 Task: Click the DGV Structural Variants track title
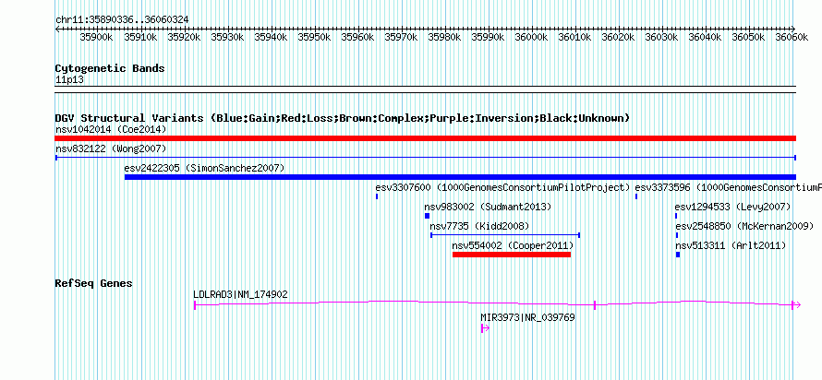[342, 118]
